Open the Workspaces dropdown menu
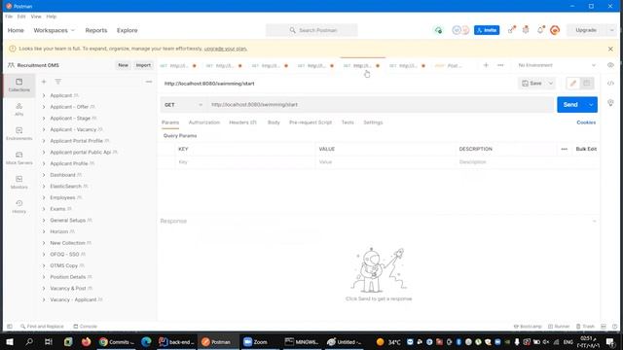The width and height of the screenshot is (623, 350). click(x=55, y=30)
